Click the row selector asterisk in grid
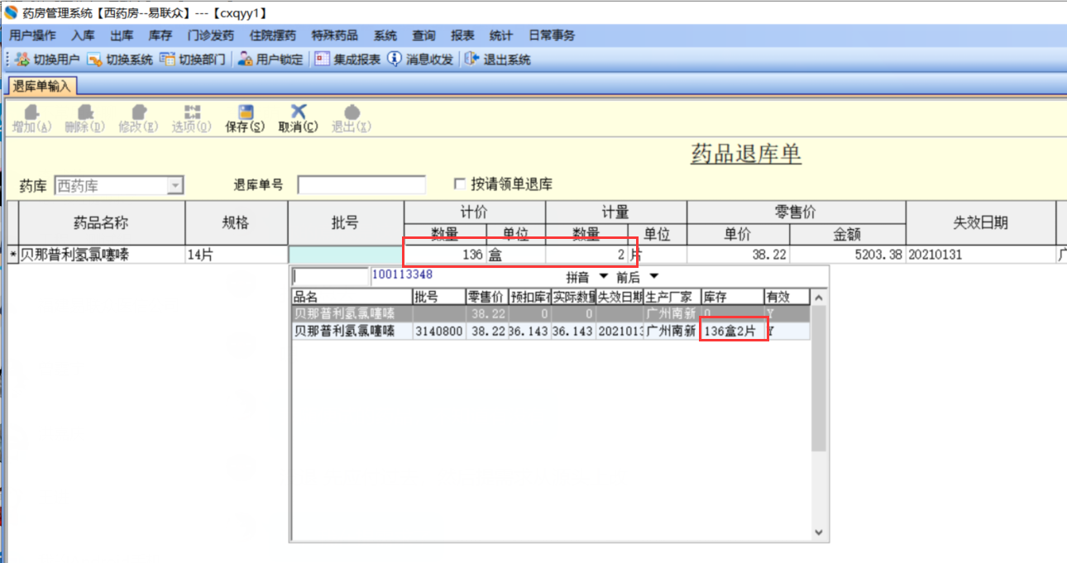Viewport: 1067px width, 563px height. (x=12, y=255)
